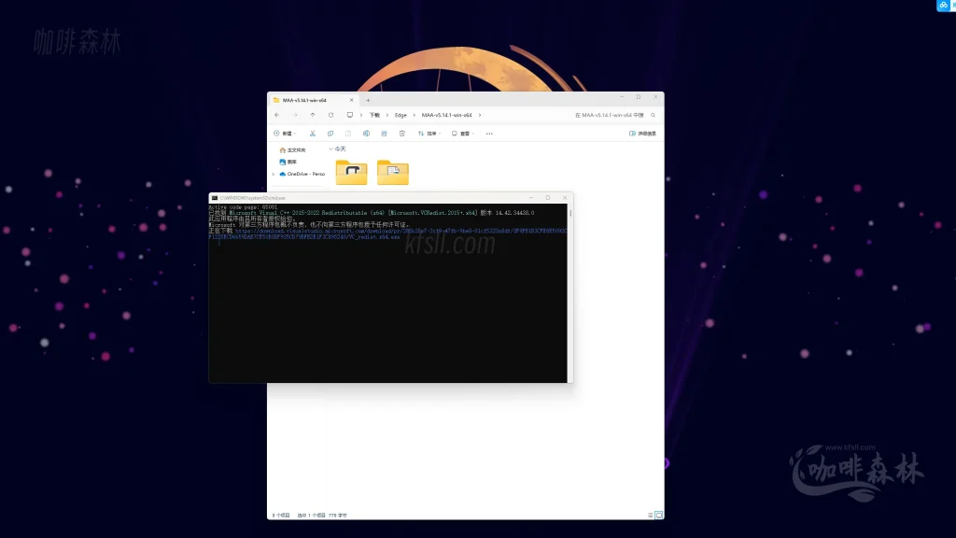956x538 pixels.
Task: Switch to large thumbnails view in status bar
Action: click(x=658, y=515)
